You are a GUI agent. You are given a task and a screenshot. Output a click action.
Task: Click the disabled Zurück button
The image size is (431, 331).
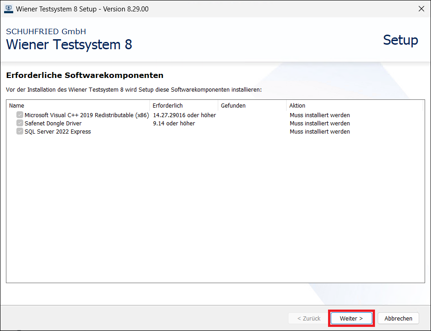tap(308, 318)
